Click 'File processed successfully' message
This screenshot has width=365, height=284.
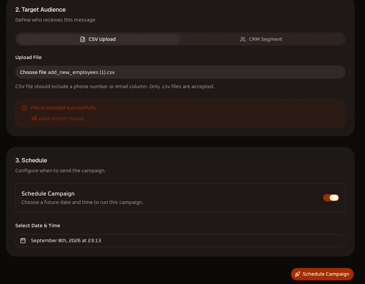[63, 108]
